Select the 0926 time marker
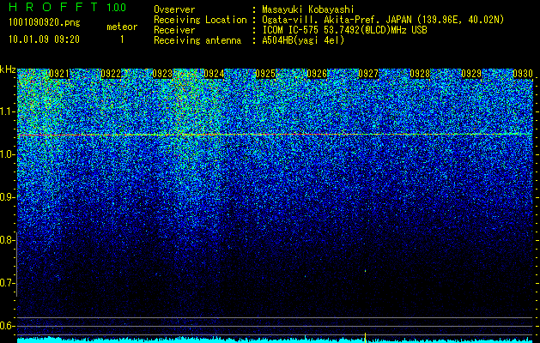This screenshot has height=343, width=540. pos(317,74)
